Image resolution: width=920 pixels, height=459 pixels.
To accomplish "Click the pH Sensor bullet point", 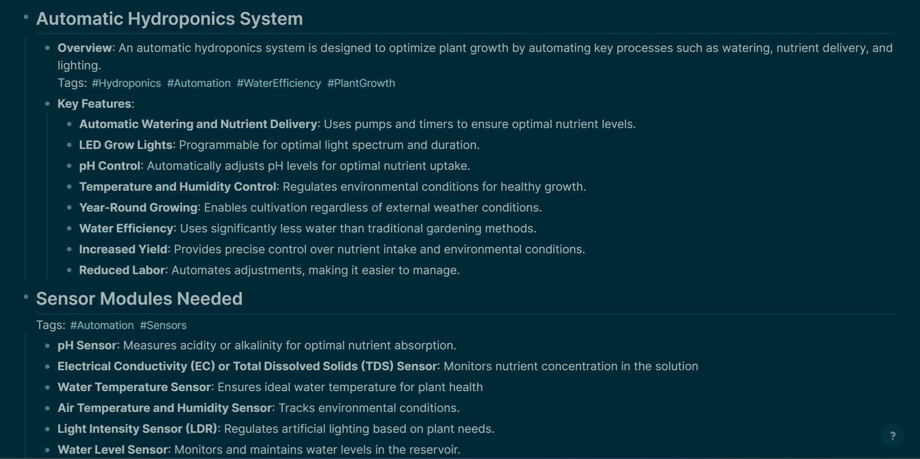I will 47,345.
